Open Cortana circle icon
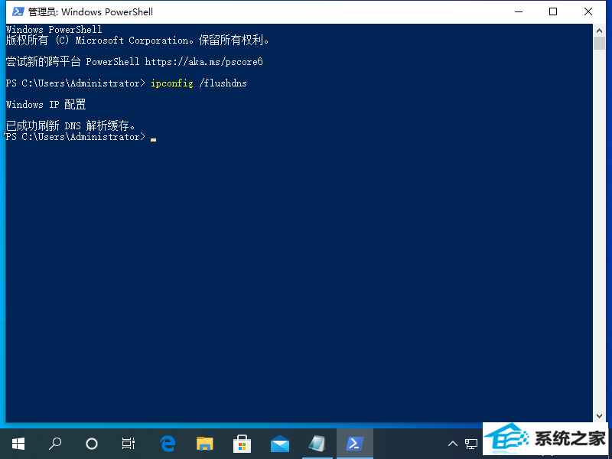612x459 pixels. tap(91, 444)
